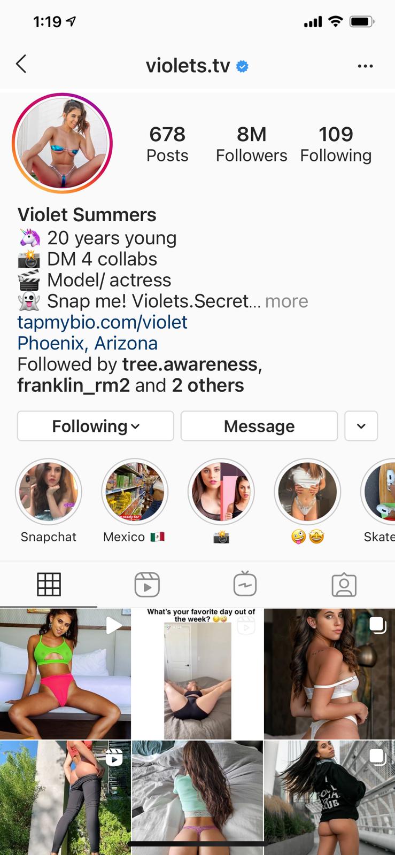Expand the Following dropdown button
This screenshot has width=395, height=855.
pyautogui.click(x=96, y=426)
